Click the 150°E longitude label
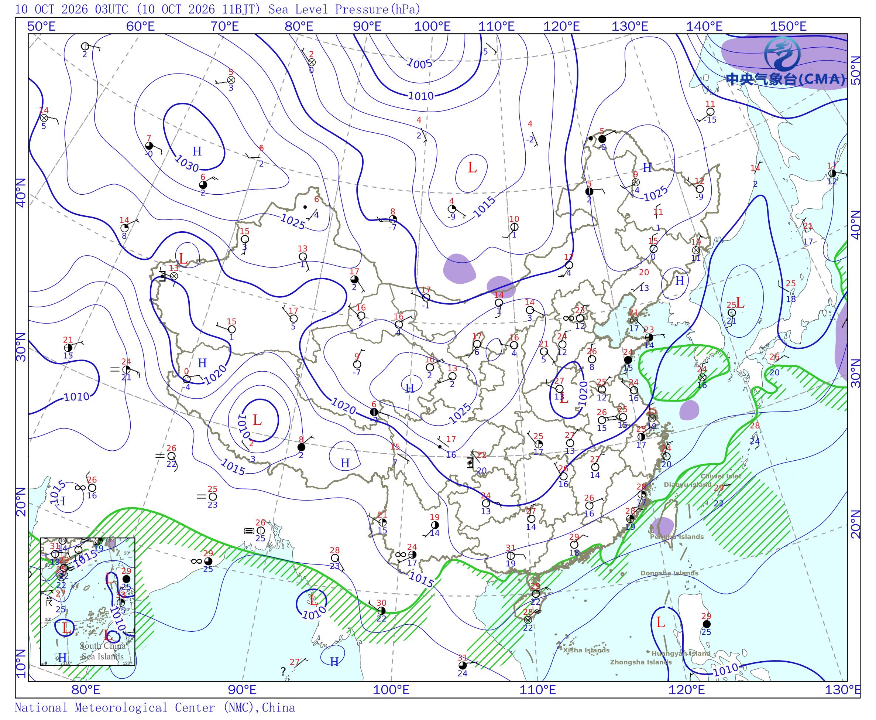This screenshot has width=876, height=720. 788,27
